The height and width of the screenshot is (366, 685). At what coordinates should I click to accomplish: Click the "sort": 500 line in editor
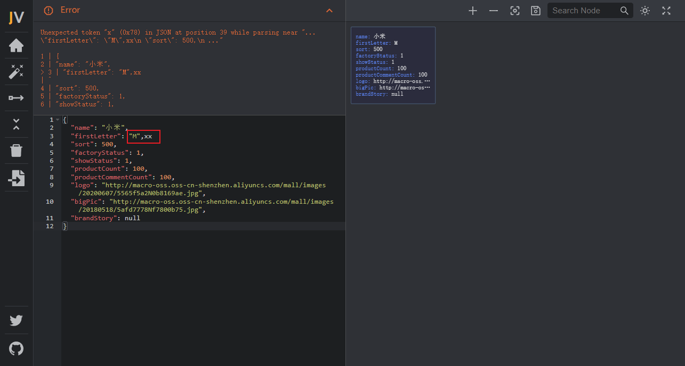pos(93,144)
